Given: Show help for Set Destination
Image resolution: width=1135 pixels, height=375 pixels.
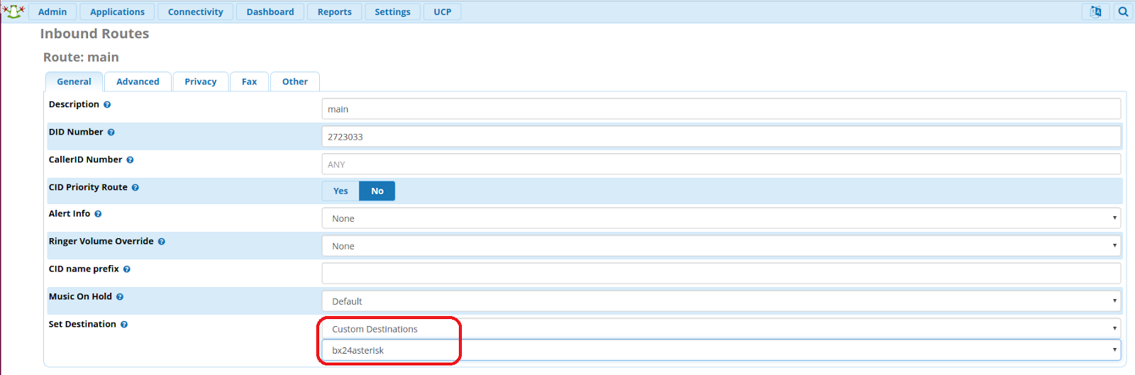Looking at the screenshot, I should point(124,324).
